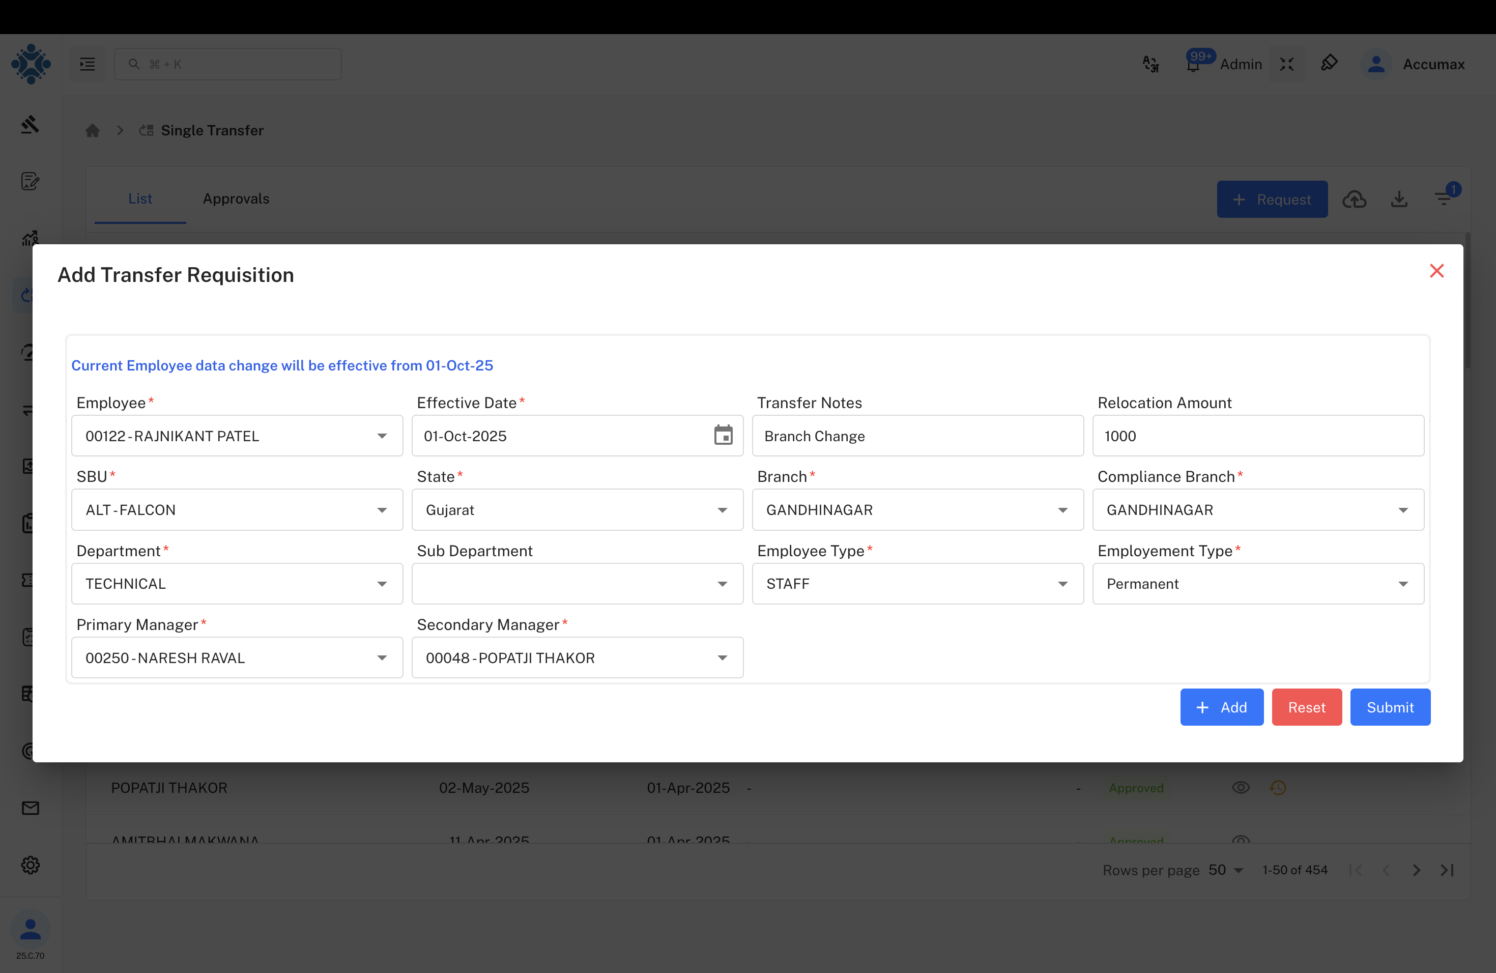Open the mail icon in the left sidebar
Image resolution: width=1496 pixels, height=973 pixels.
(x=30, y=808)
